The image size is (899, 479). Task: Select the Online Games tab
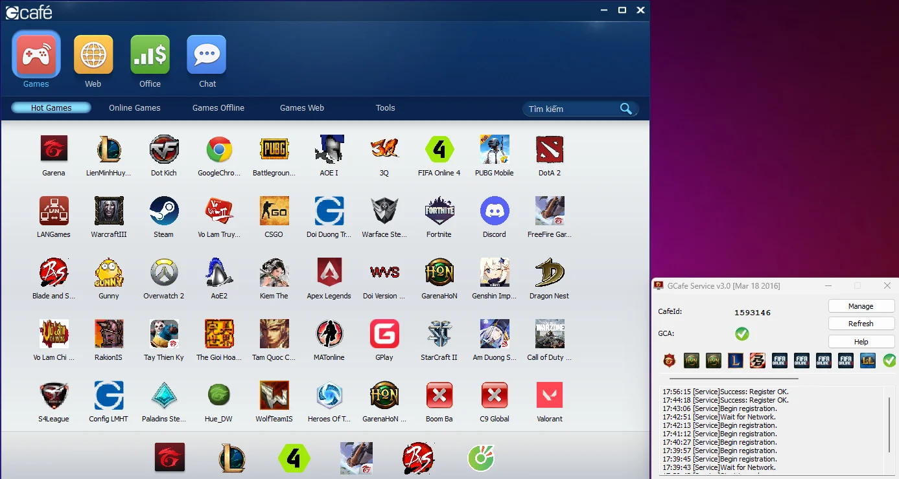click(x=134, y=108)
